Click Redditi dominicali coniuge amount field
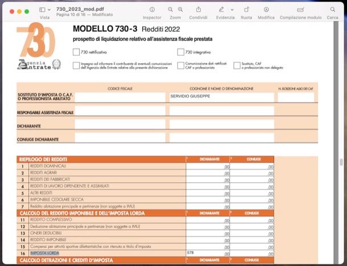347x266 pixels. [x=252, y=166]
